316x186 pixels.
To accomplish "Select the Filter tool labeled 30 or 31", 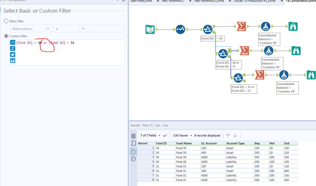I will [223, 54].
